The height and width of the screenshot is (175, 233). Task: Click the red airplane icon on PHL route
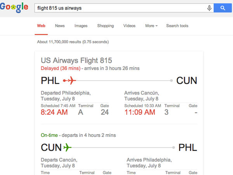click(x=70, y=80)
